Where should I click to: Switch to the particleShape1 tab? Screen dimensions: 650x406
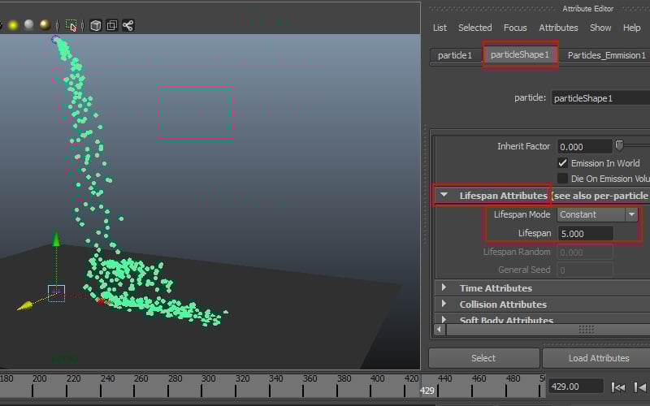(519, 54)
